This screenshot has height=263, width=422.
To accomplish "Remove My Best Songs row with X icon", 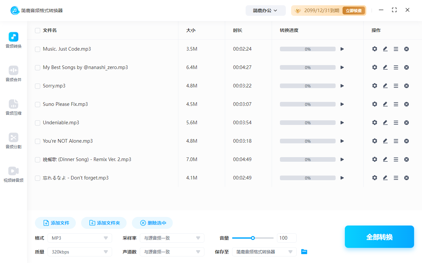I will coord(407,67).
